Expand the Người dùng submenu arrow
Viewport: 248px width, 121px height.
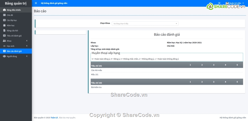(27, 56)
